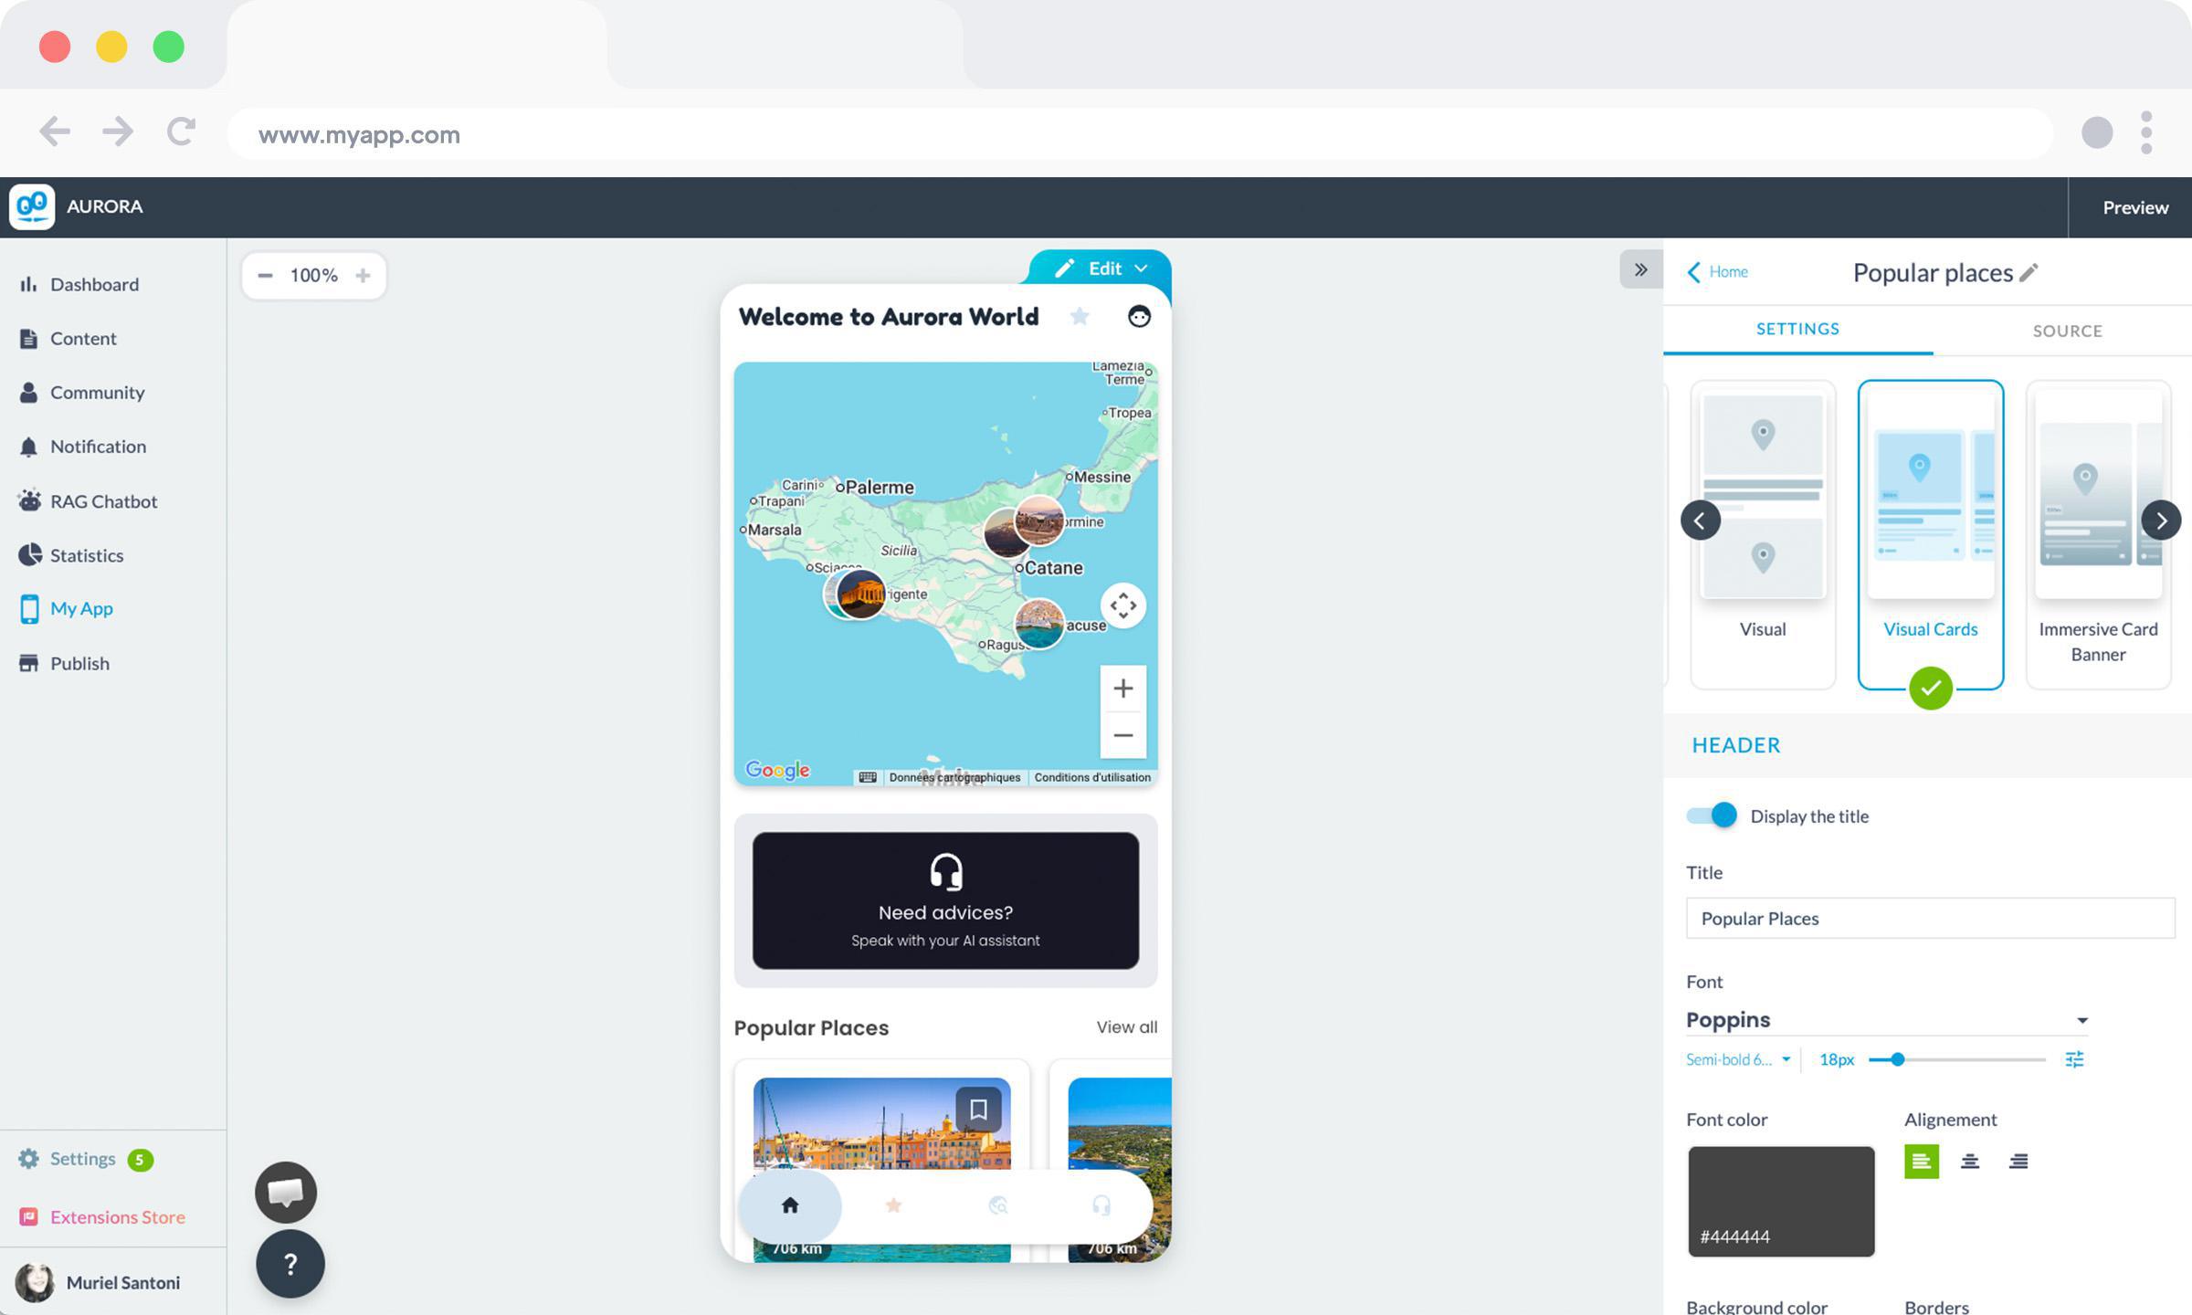Click the headphones icon in app bottom bar
The image size is (2192, 1315).
click(1101, 1205)
